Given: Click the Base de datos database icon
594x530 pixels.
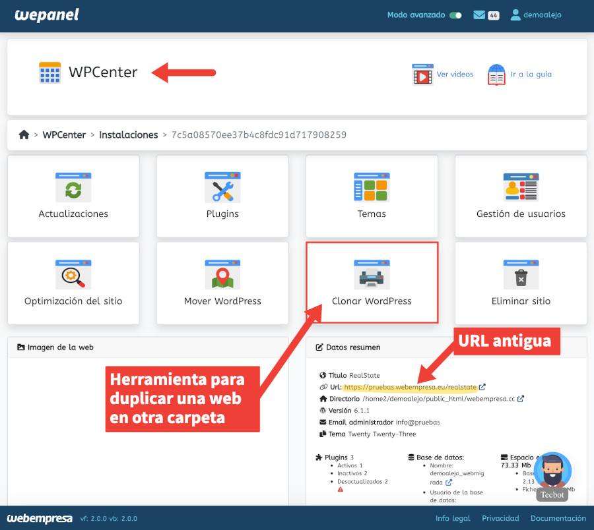Looking at the screenshot, I should [x=411, y=457].
